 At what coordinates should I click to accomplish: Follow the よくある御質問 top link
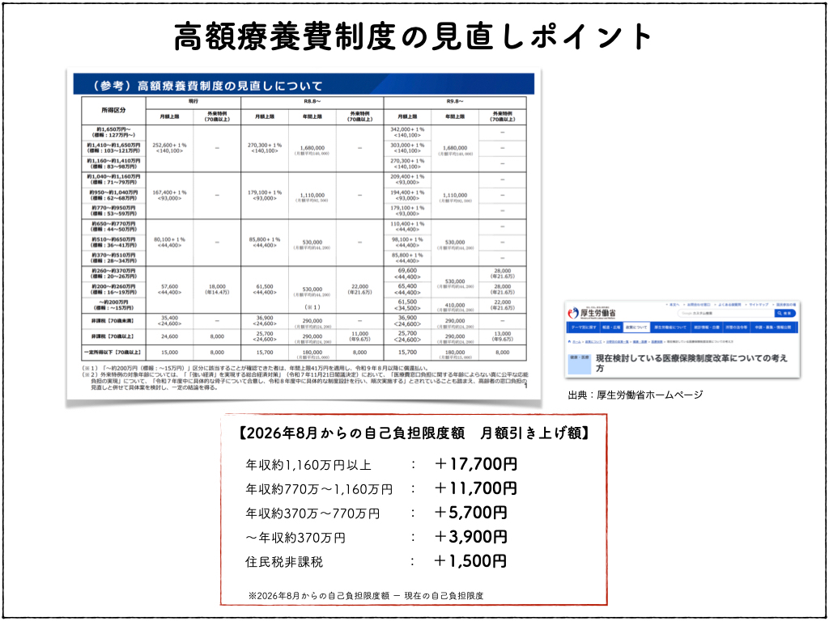point(729,305)
